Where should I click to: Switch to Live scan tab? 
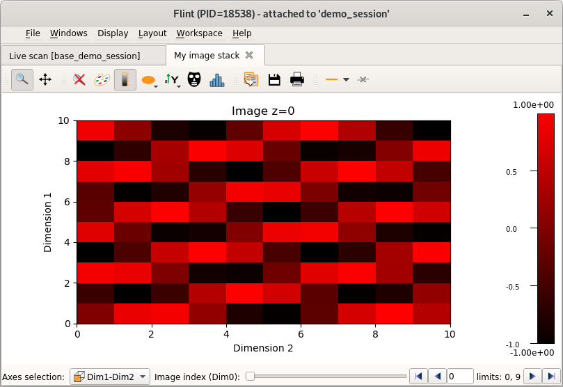pyautogui.click(x=83, y=56)
